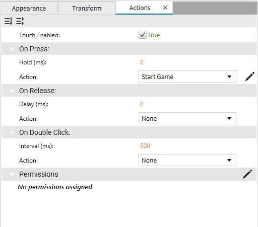Collapse the On Double Click section
This screenshot has height=227, width=258.
point(12,132)
